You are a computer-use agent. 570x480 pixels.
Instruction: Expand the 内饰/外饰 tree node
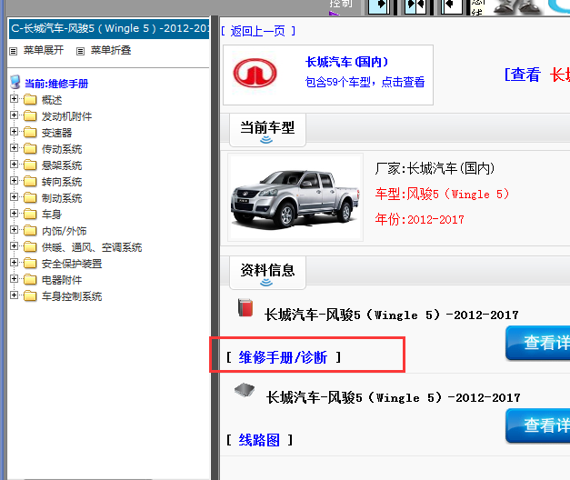(14, 229)
